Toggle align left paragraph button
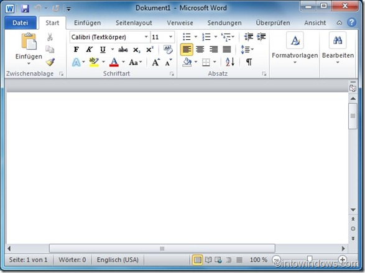 (187, 50)
